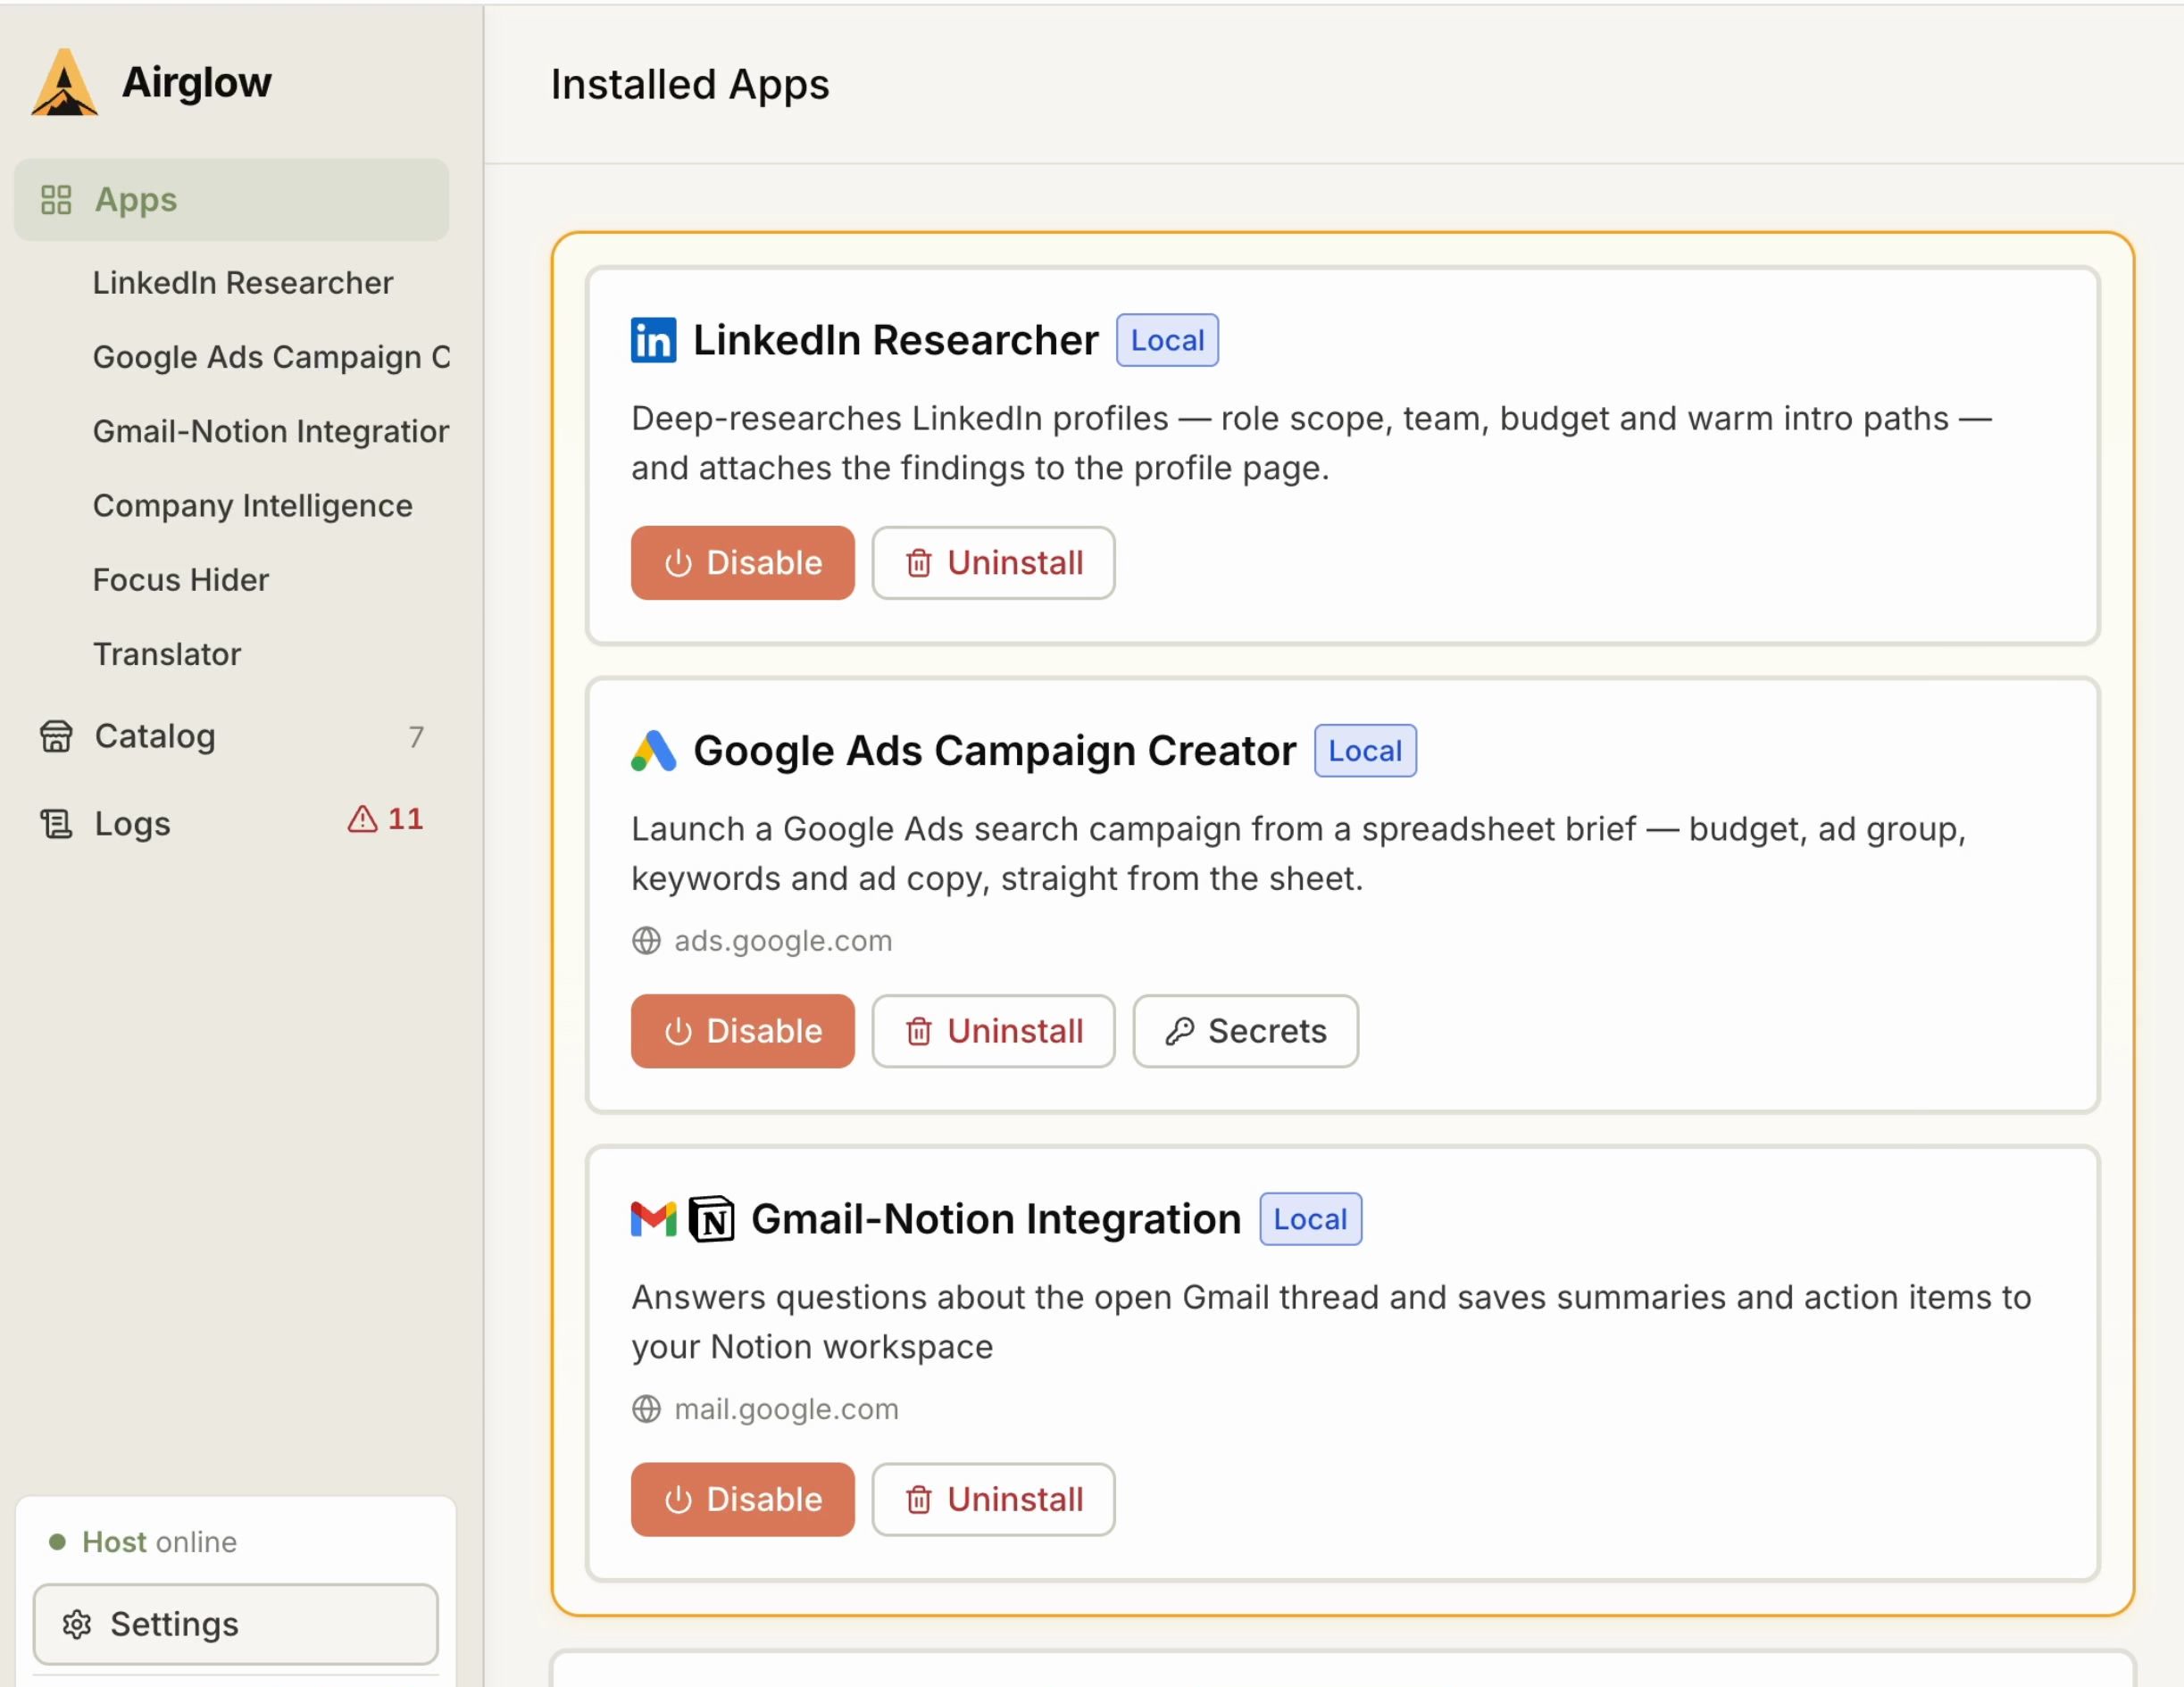Click the globe icon next to ads.google.com

[647, 942]
